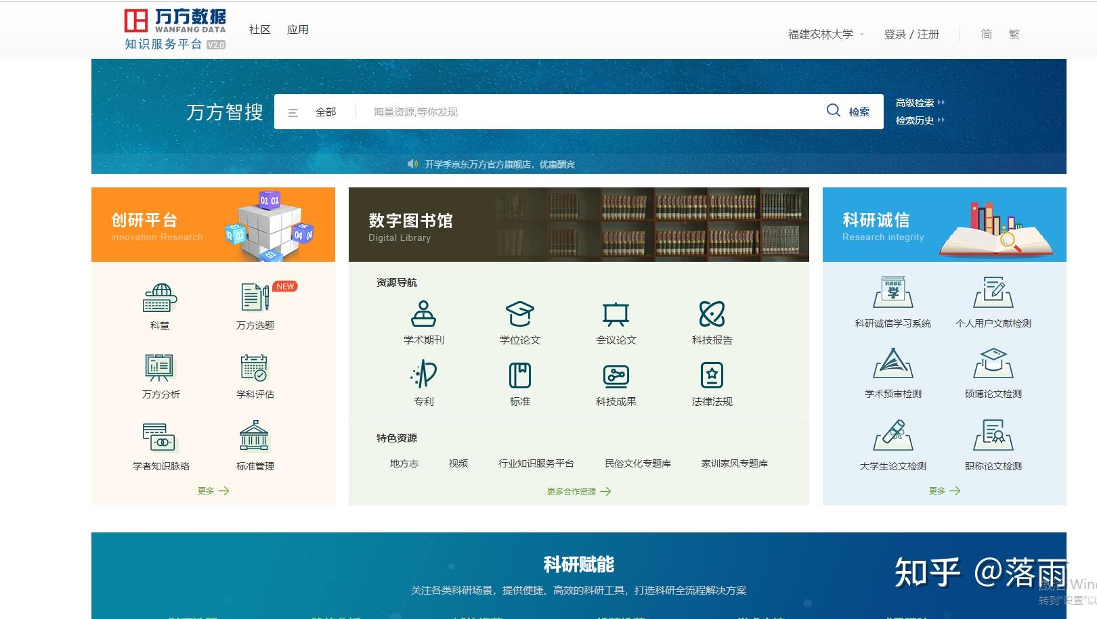Switch to simplified Chinese 简
The image size is (1097, 619).
pyautogui.click(x=987, y=35)
